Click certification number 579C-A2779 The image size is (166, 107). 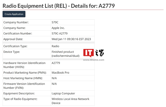click(x=60, y=33)
